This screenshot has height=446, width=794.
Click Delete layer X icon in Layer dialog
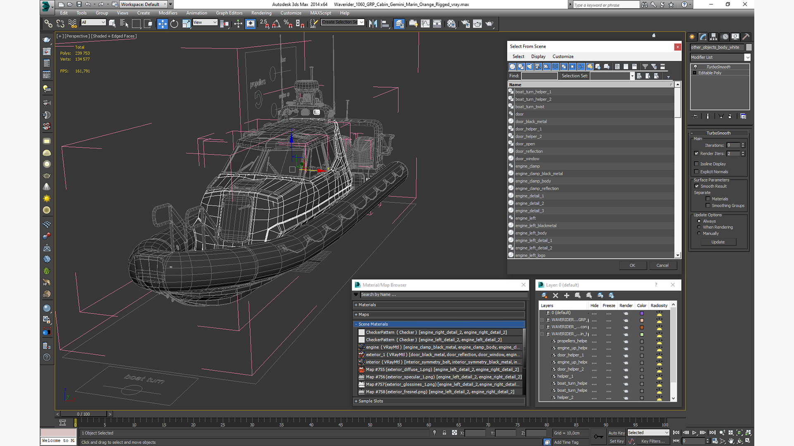[555, 295]
